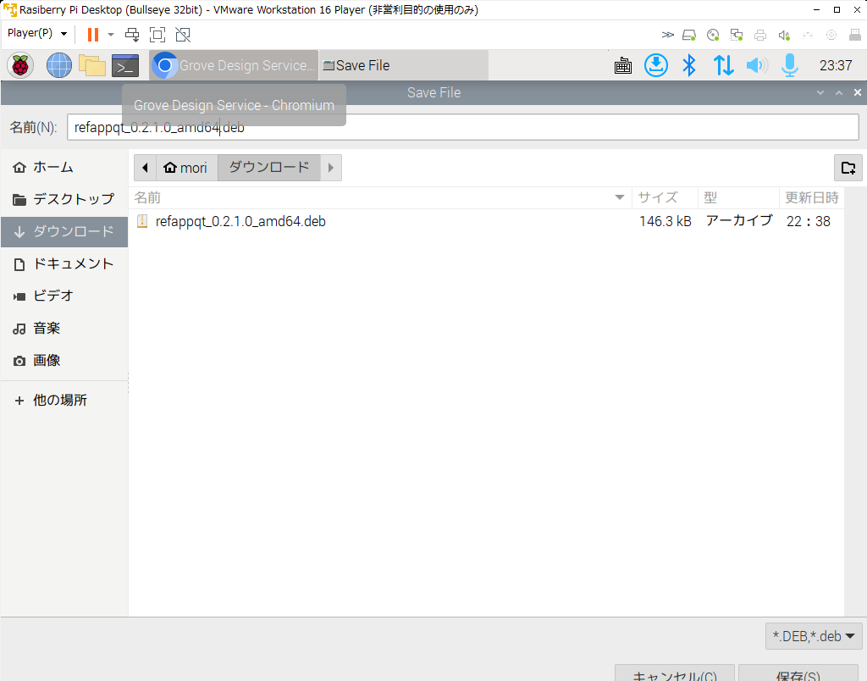Viewport: 867px width, 681px height.
Task: Launch the terminal from the taskbar
Action: pyautogui.click(x=125, y=65)
